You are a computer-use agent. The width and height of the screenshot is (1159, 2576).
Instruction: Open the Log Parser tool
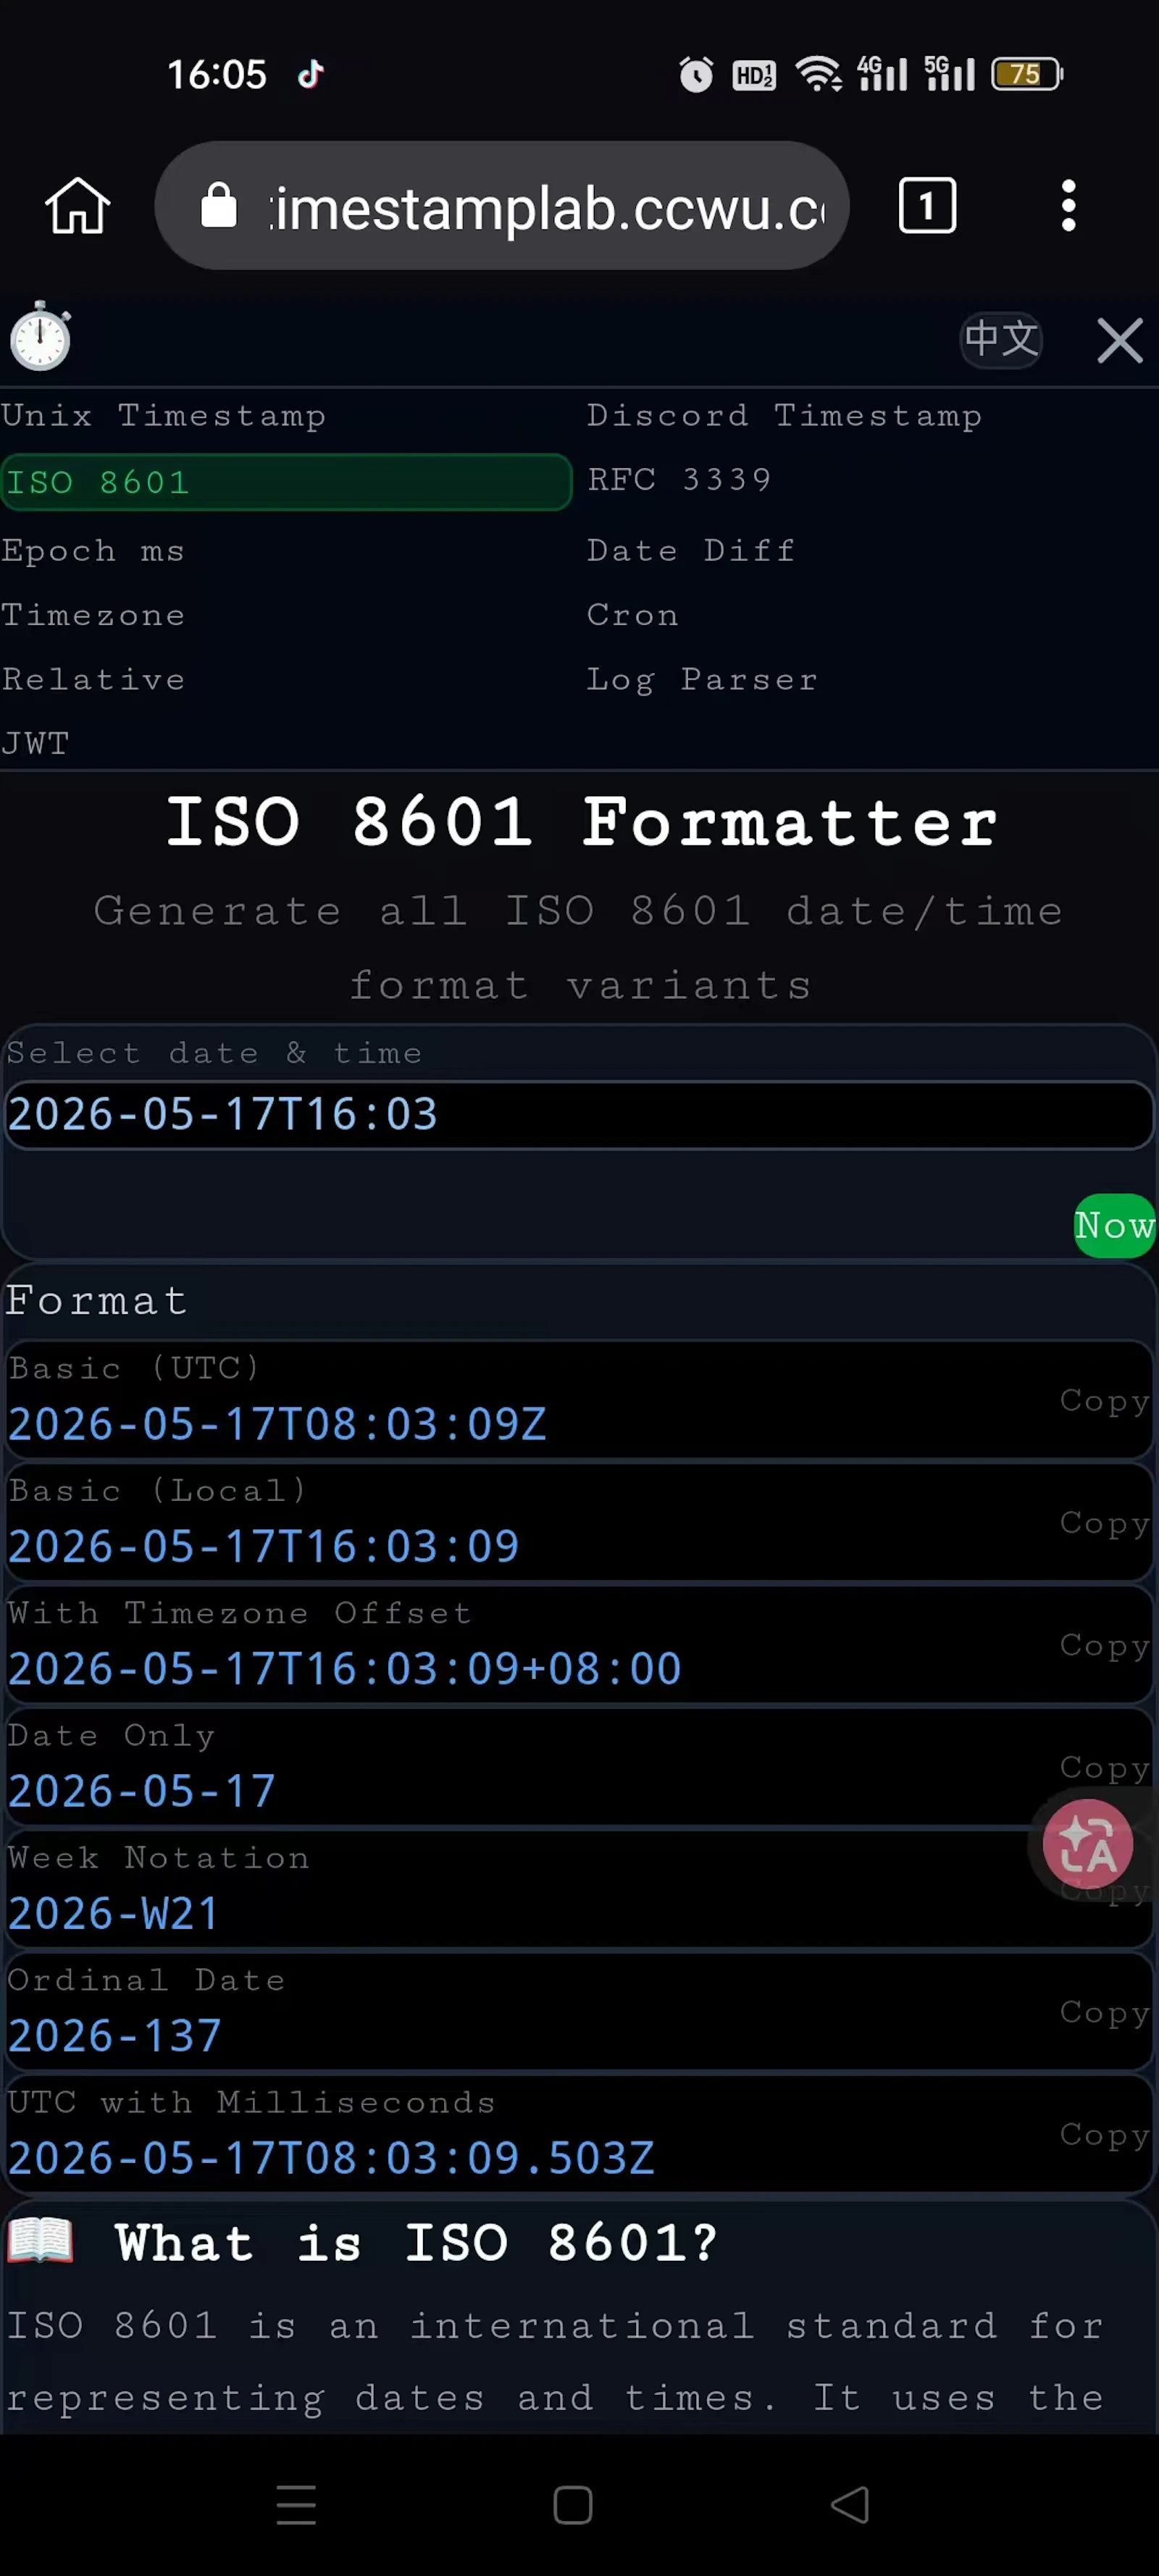click(x=702, y=680)
